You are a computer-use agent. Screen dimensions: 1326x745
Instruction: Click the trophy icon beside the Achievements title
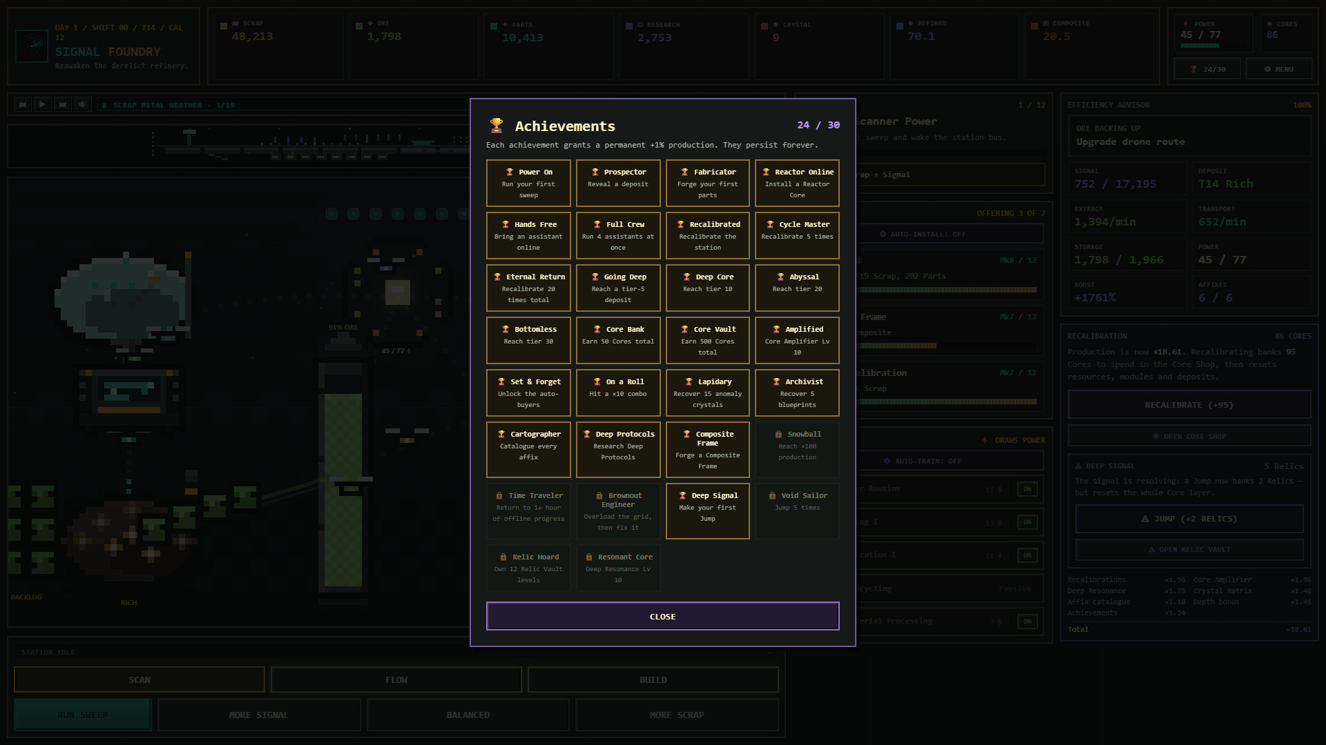click(496, 126)
